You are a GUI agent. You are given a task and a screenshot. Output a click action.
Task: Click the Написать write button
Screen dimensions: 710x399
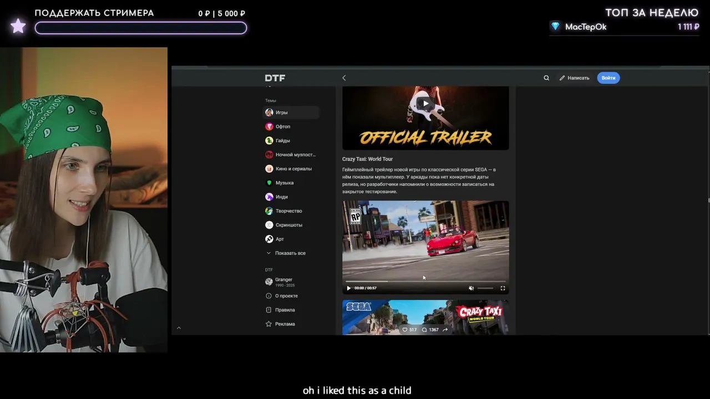[x=574, y=78]
